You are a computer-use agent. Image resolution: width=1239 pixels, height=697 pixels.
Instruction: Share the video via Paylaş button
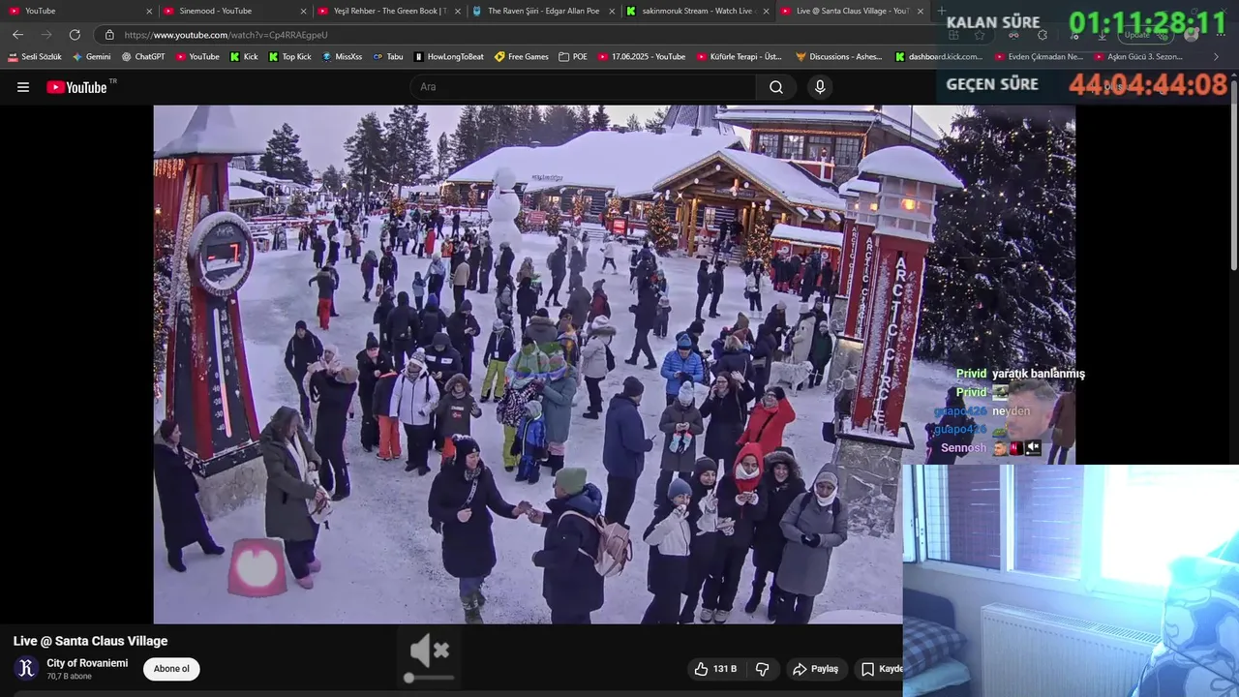click(x=816, y=669)
